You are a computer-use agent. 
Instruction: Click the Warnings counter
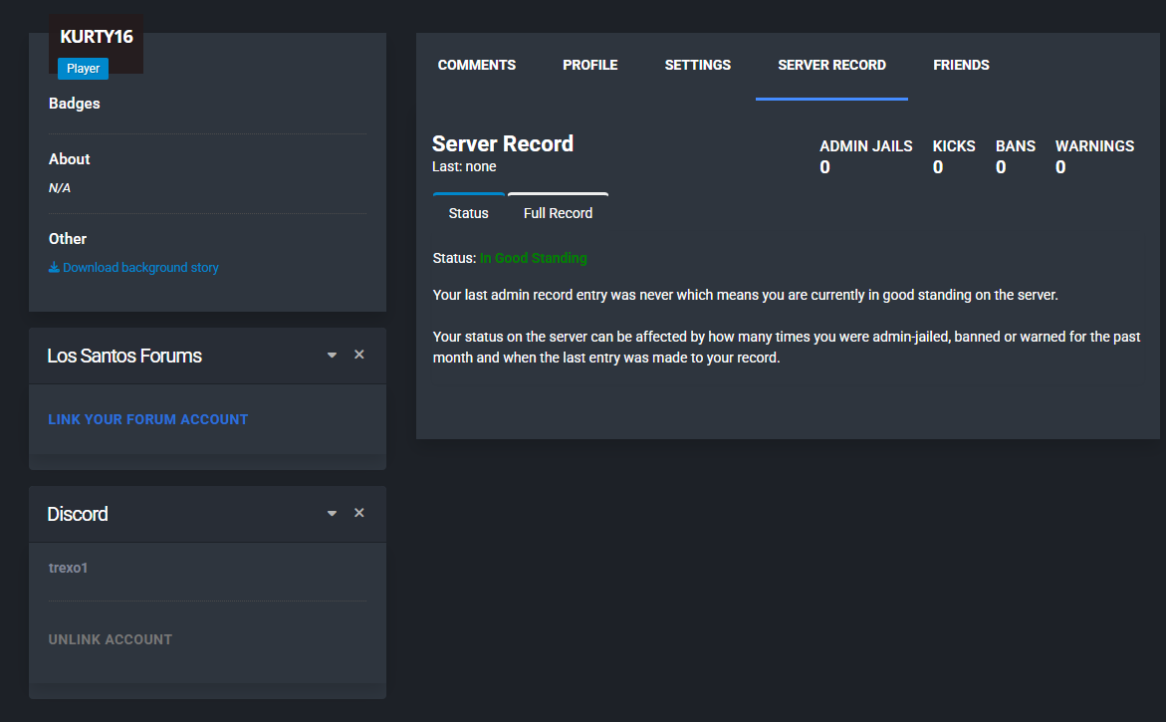tap(1093, 156)
